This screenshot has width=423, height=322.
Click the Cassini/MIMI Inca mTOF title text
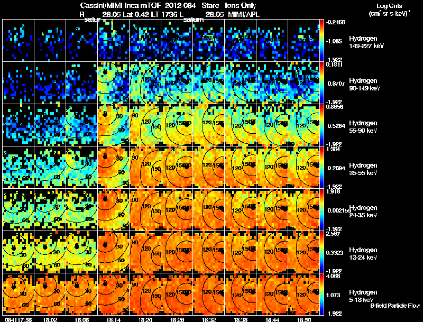point(121,5)
